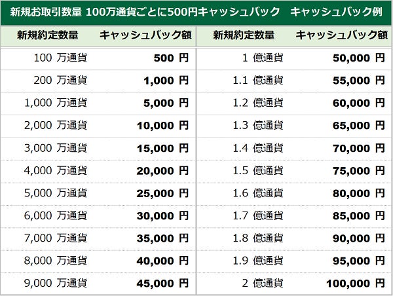The image size is (393, 296).
Task: Select the 100 万通貨 quantity cell
Action: 62,58
